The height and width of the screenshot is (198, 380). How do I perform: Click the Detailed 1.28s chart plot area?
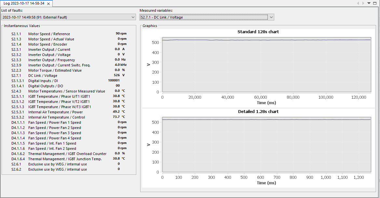pyautogui.click(x=266, y=145)
